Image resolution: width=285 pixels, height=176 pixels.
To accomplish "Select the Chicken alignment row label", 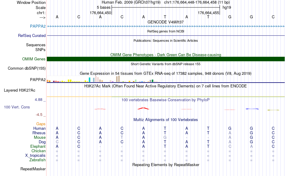I will (38, 151).
